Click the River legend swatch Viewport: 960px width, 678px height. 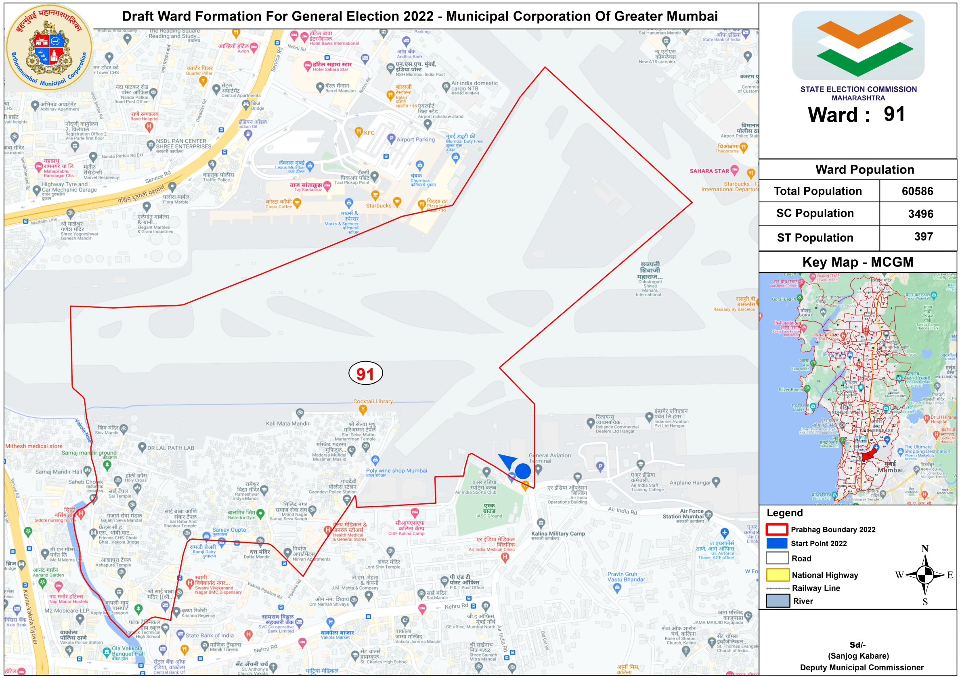(x=777, y=601)
